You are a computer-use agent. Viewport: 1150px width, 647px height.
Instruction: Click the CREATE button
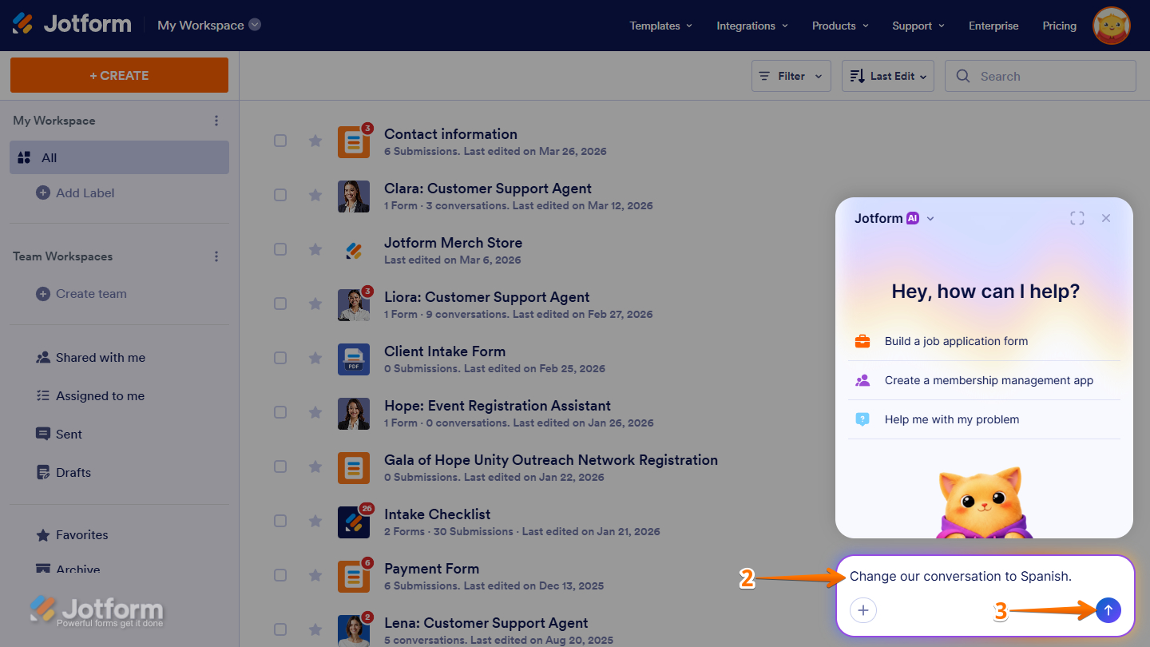pyautogui.click(x=118, y=74)
